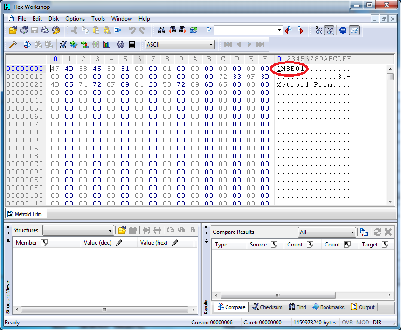Click the gear operations icon
401x330 pixels.
(x=121, y=44)
